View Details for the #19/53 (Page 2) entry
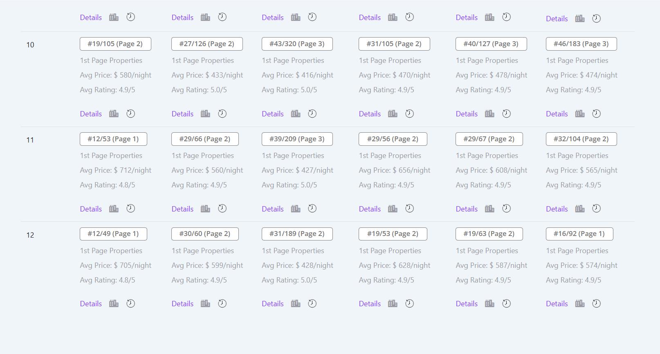The image size is (660, 354). (x=370, y=304)
